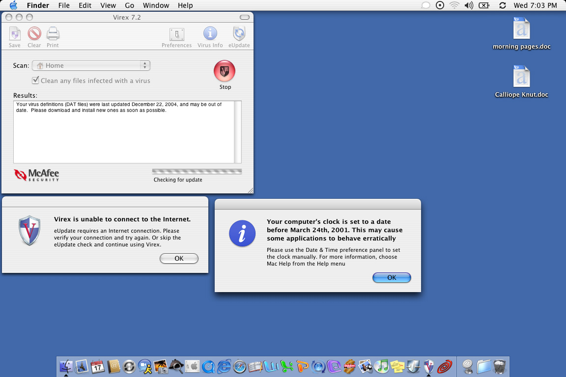Click the McAfee Security logo
The height and width of the screenshot is (377, 566).
point(36,175)
